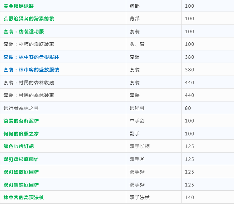The image size is (234, 204).
Task: Open 套装：伪装运动服 item page
Action: tap(24, 31)
